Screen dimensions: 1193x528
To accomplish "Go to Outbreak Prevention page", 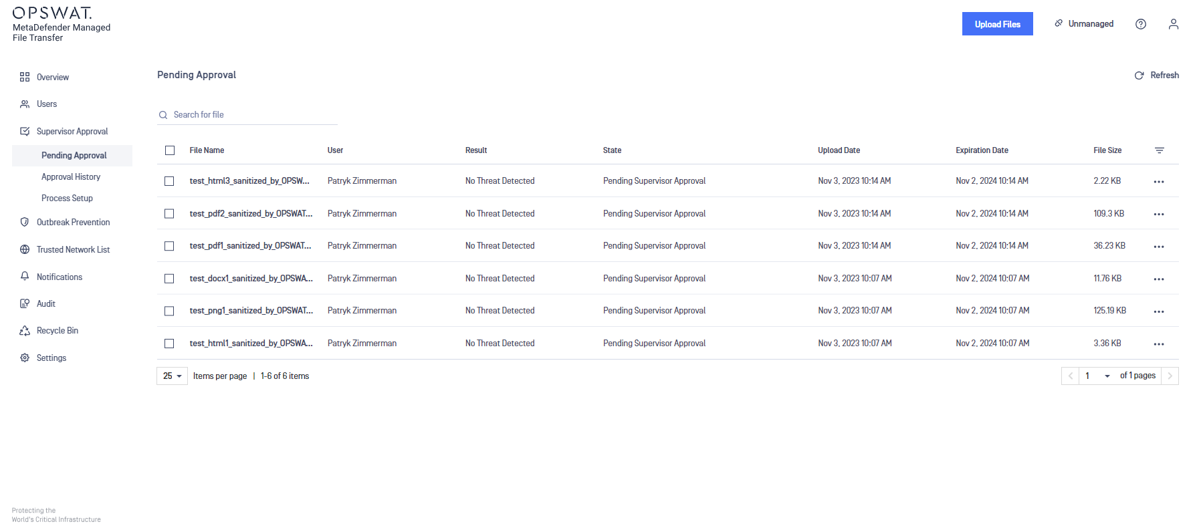I will click(x=73, y=223).
